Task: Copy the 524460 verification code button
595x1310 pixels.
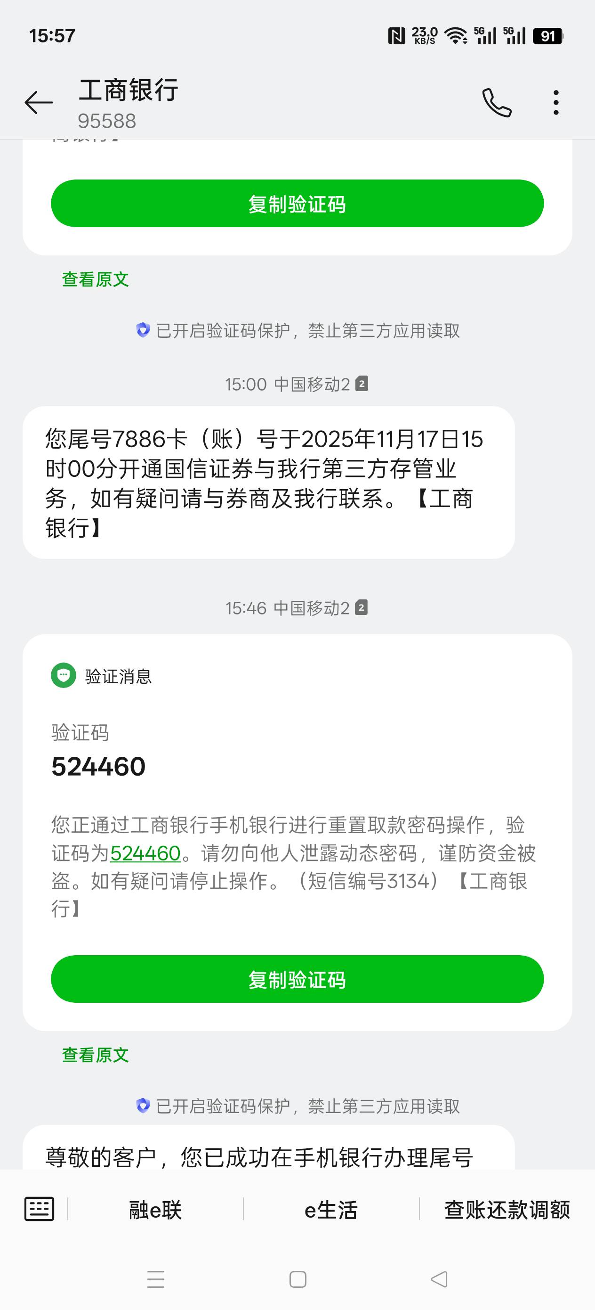Action: pos(297,979)
